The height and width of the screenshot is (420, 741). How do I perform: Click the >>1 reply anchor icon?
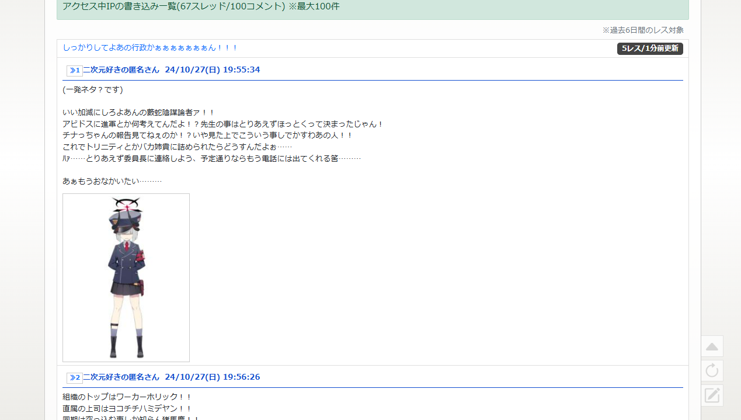pyautogui.click(x=75, y=71)
